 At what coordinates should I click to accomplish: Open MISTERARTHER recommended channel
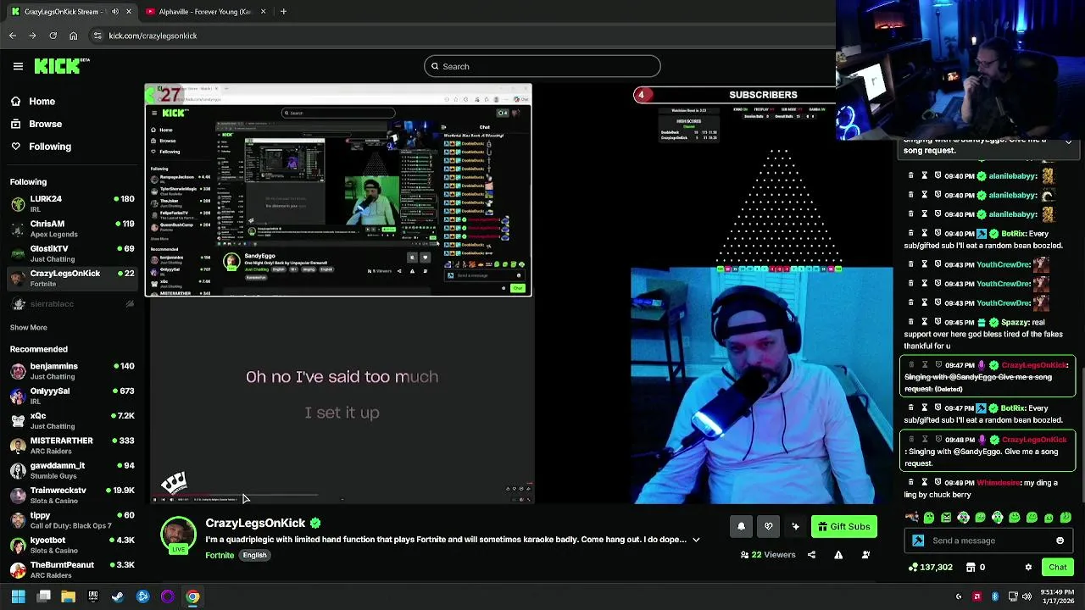72,446
